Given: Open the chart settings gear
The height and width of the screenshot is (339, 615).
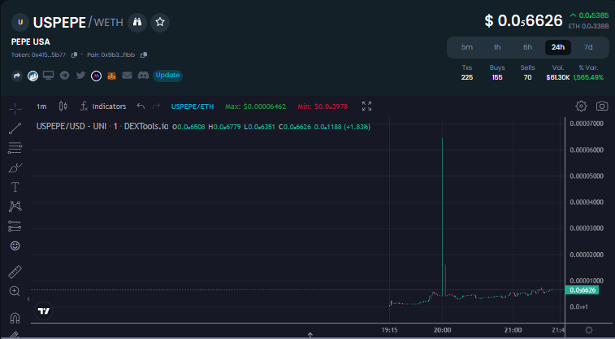Looking at the screenshot, I should click(581, 106).
